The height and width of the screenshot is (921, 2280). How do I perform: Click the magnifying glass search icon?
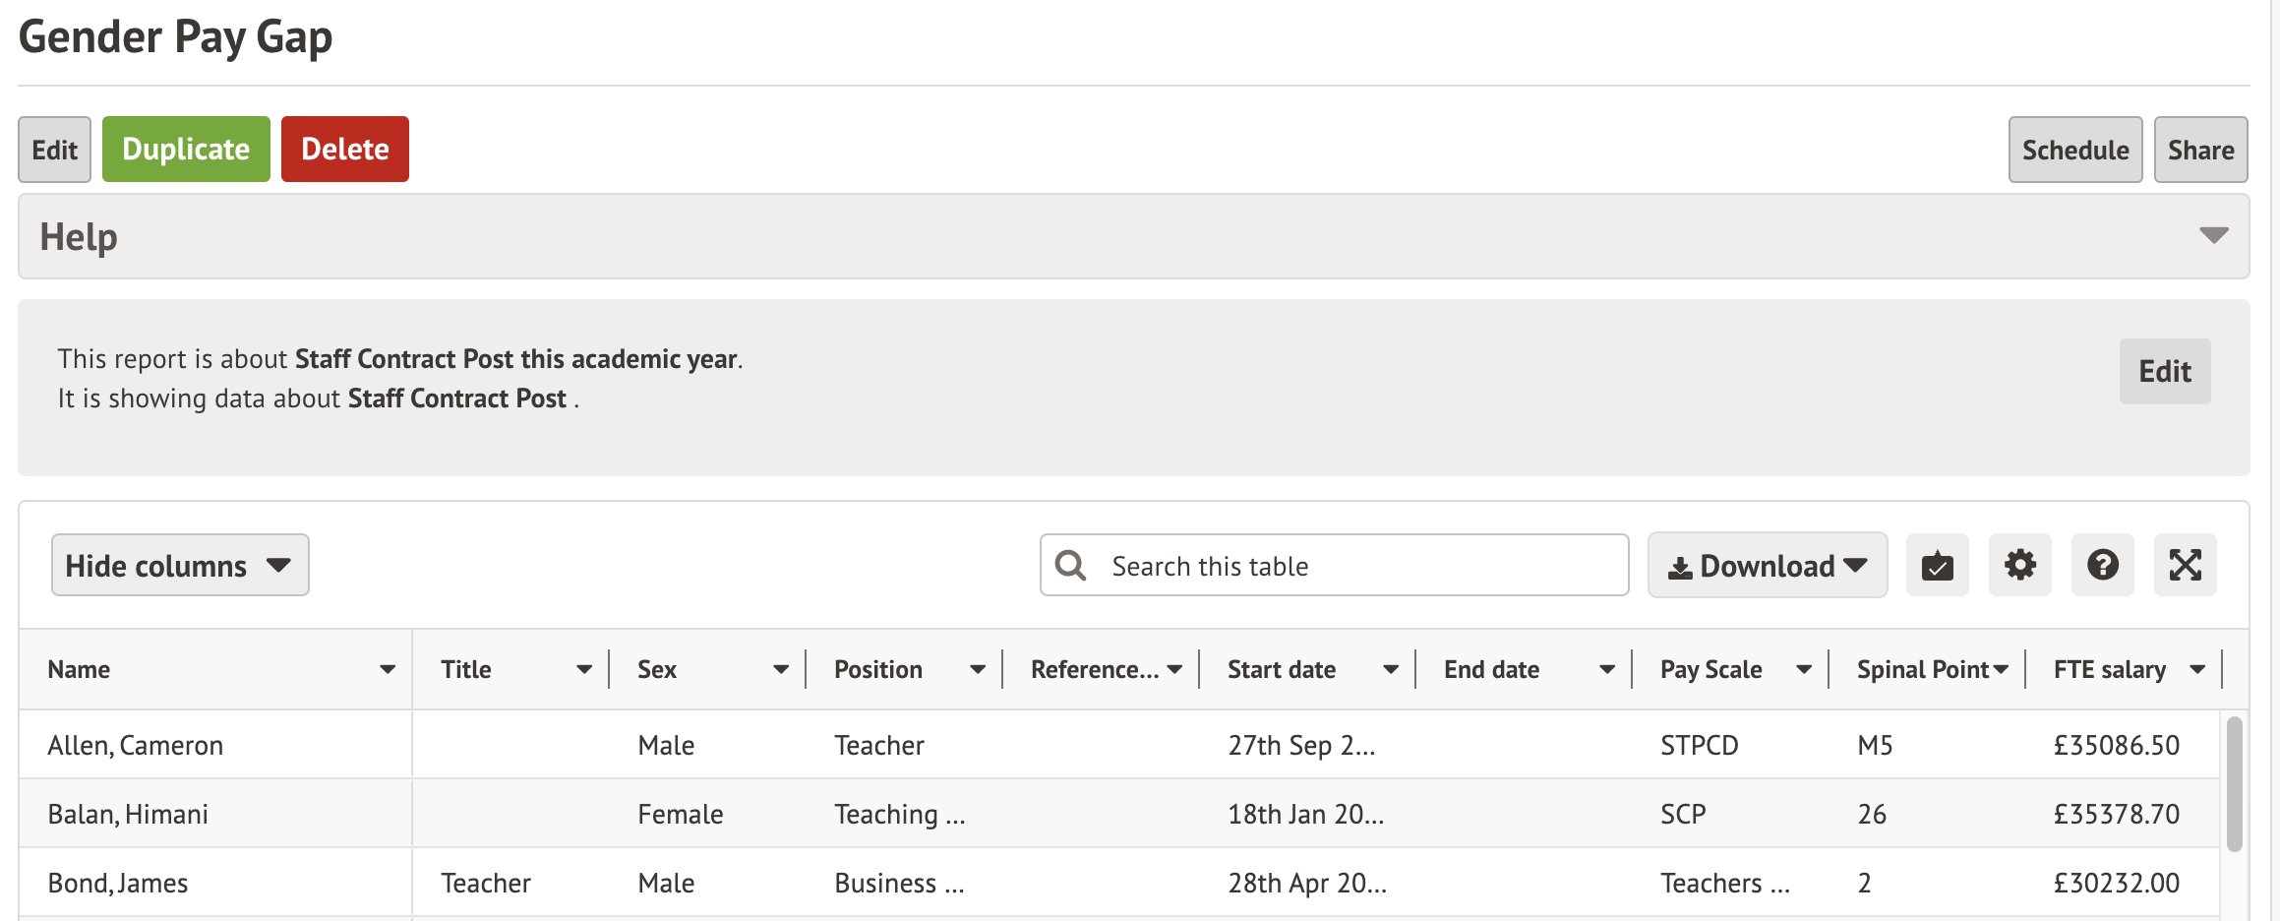coord(1070,566)
